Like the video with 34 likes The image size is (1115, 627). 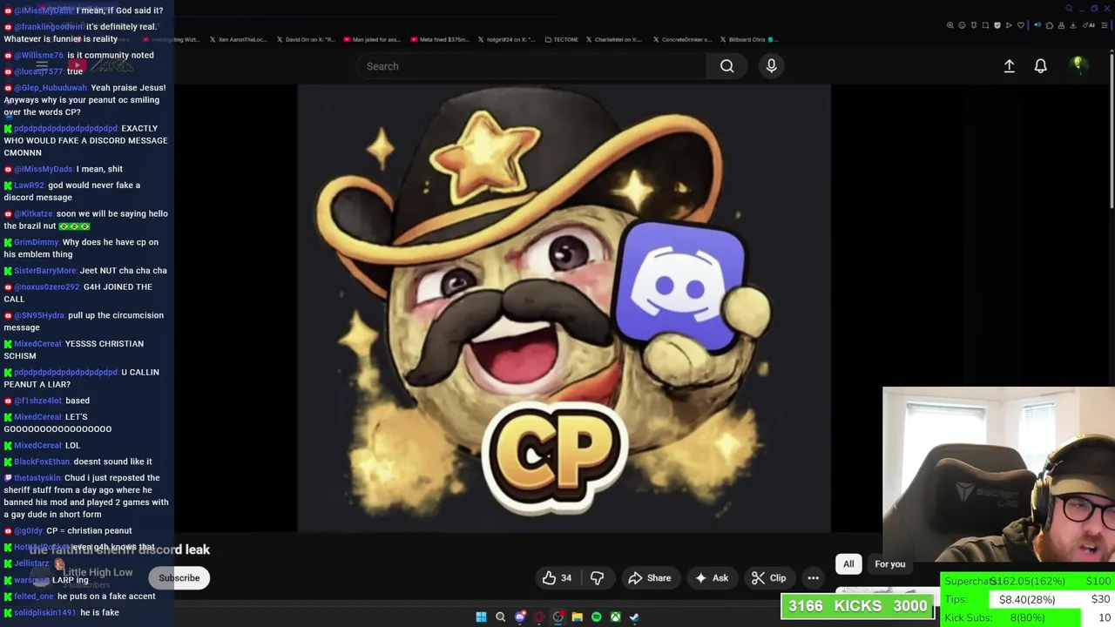click(557, 577)
